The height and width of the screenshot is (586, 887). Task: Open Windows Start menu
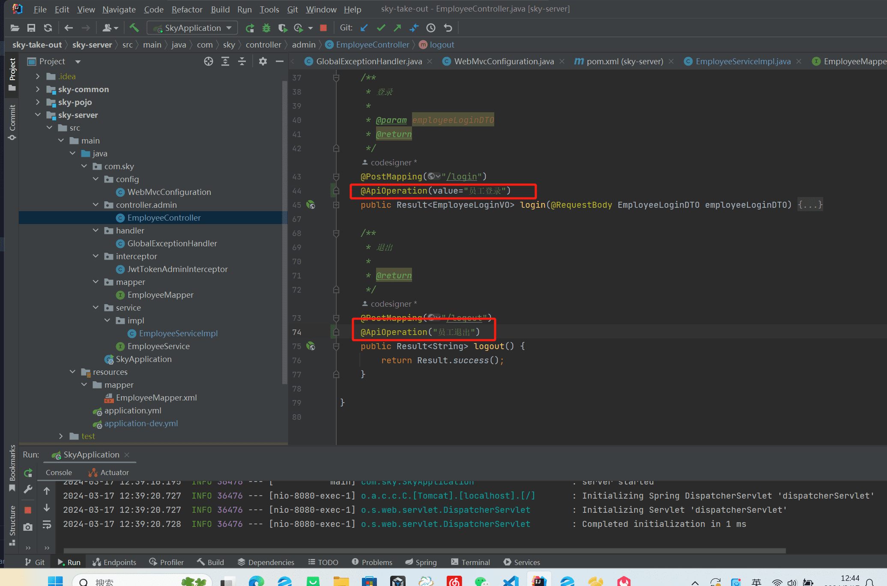click(55, 581)
